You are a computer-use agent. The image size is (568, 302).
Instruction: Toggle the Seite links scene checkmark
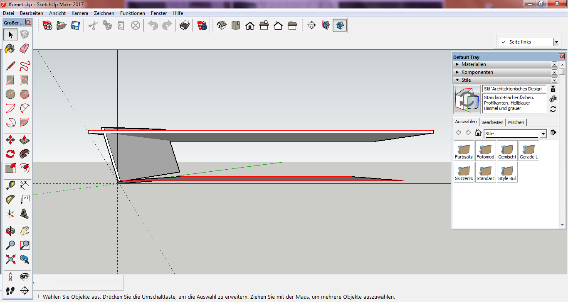tap(504, 42)
